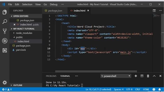
Task: Open additional menu bar items ellipsis
Action: pos(63,4)
